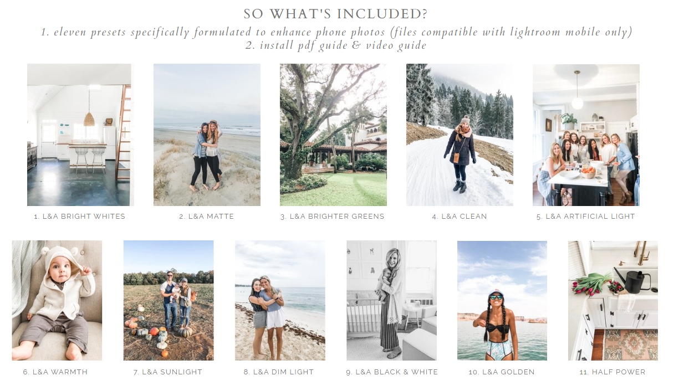Screen dimensions: 684x391
Task: Open the L&A Matte beach photo
Action: pyautogui.click(x=207, y=135)
